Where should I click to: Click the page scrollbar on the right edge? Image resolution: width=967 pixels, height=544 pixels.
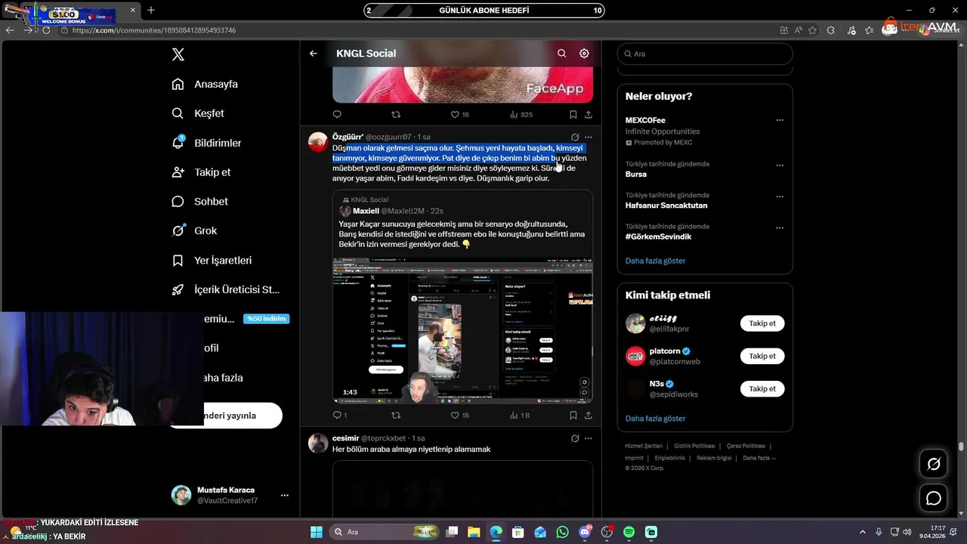click(x=961, y=447)
